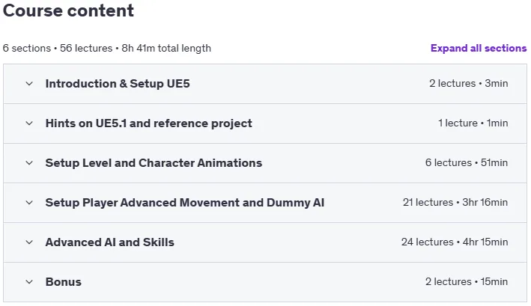
Task: Open Hints on UE5.1 and reference project title
Action: coord(149,123)
